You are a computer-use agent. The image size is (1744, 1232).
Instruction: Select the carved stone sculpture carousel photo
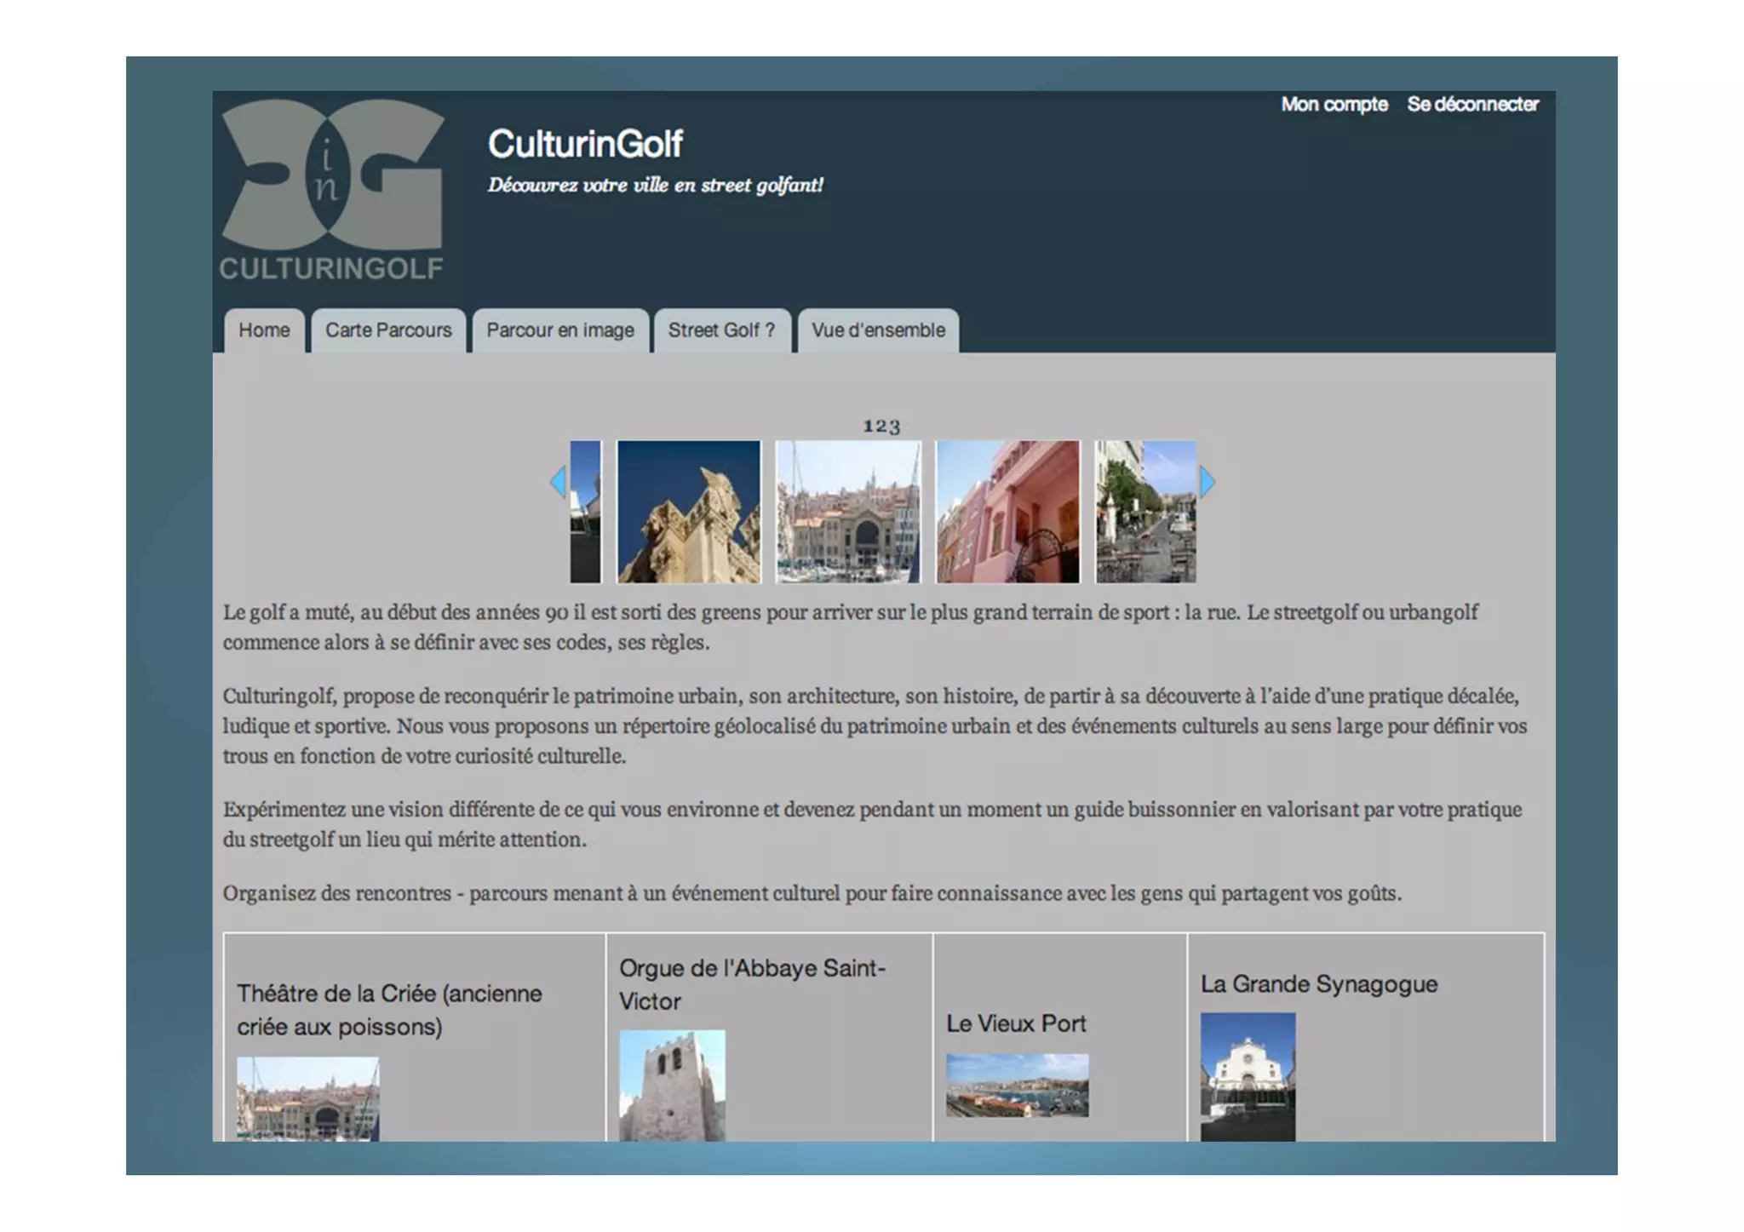pos(688,512)
